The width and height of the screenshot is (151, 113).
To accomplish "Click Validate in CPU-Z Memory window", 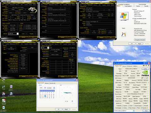I will point(24,77).
